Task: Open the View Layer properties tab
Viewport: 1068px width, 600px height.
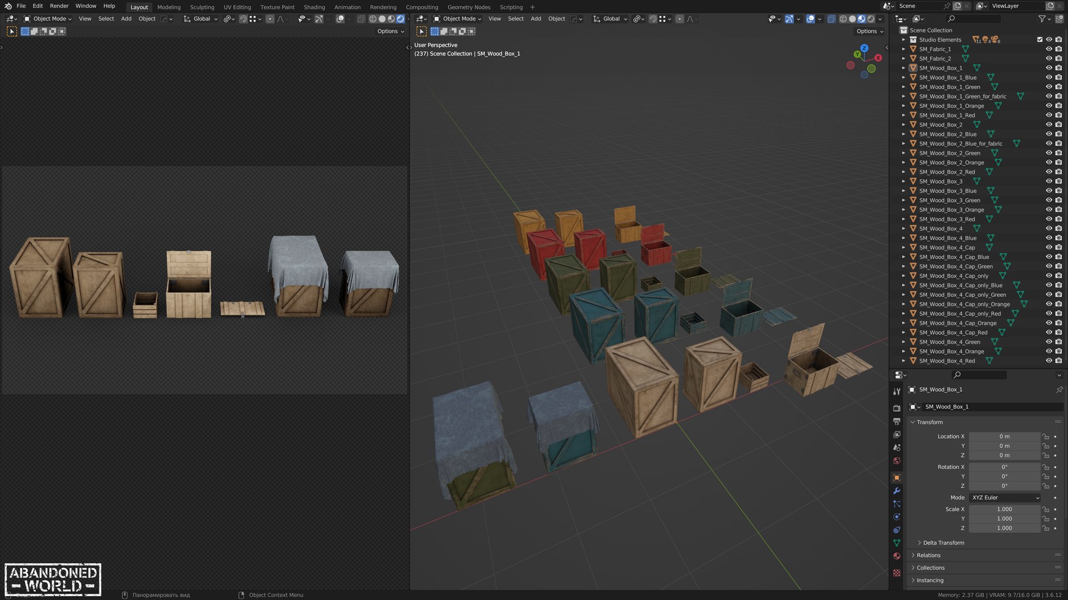Action: coord(897,434)
